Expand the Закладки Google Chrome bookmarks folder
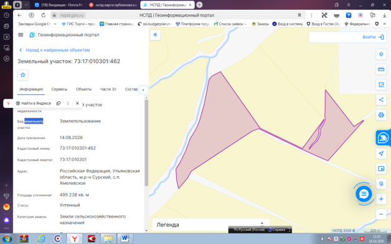Viewport: 391px width, 244px height. (x=37, y=24)
